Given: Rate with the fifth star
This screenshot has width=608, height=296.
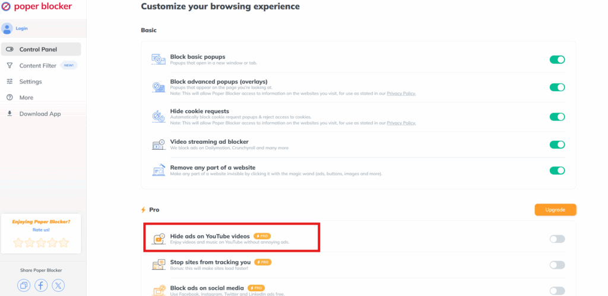Looking at the screenshot, I should [64, 243].
